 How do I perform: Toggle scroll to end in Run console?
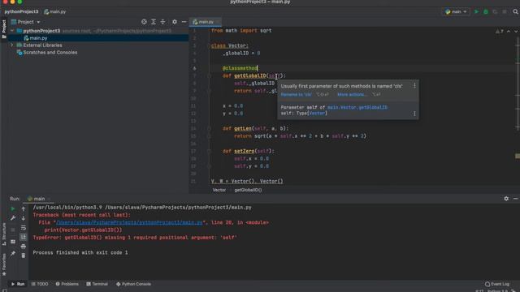coord(24,237)
